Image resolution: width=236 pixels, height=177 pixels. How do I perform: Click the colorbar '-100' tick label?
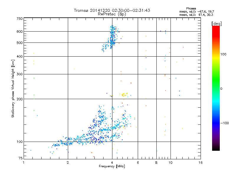pos(224,123)
